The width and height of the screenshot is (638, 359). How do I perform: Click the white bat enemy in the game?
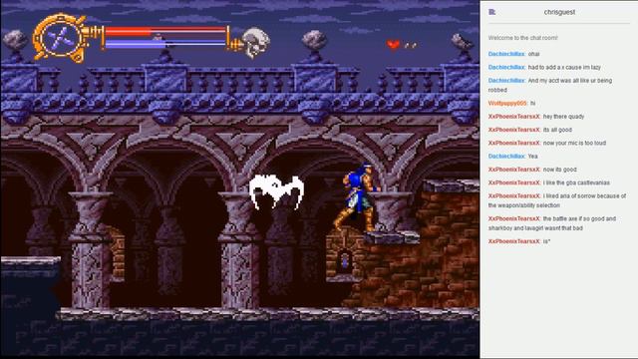277,191
